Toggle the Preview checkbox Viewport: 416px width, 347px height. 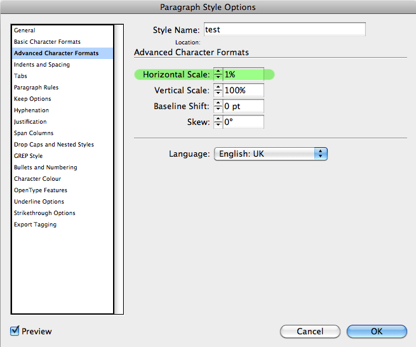point(15,331)
